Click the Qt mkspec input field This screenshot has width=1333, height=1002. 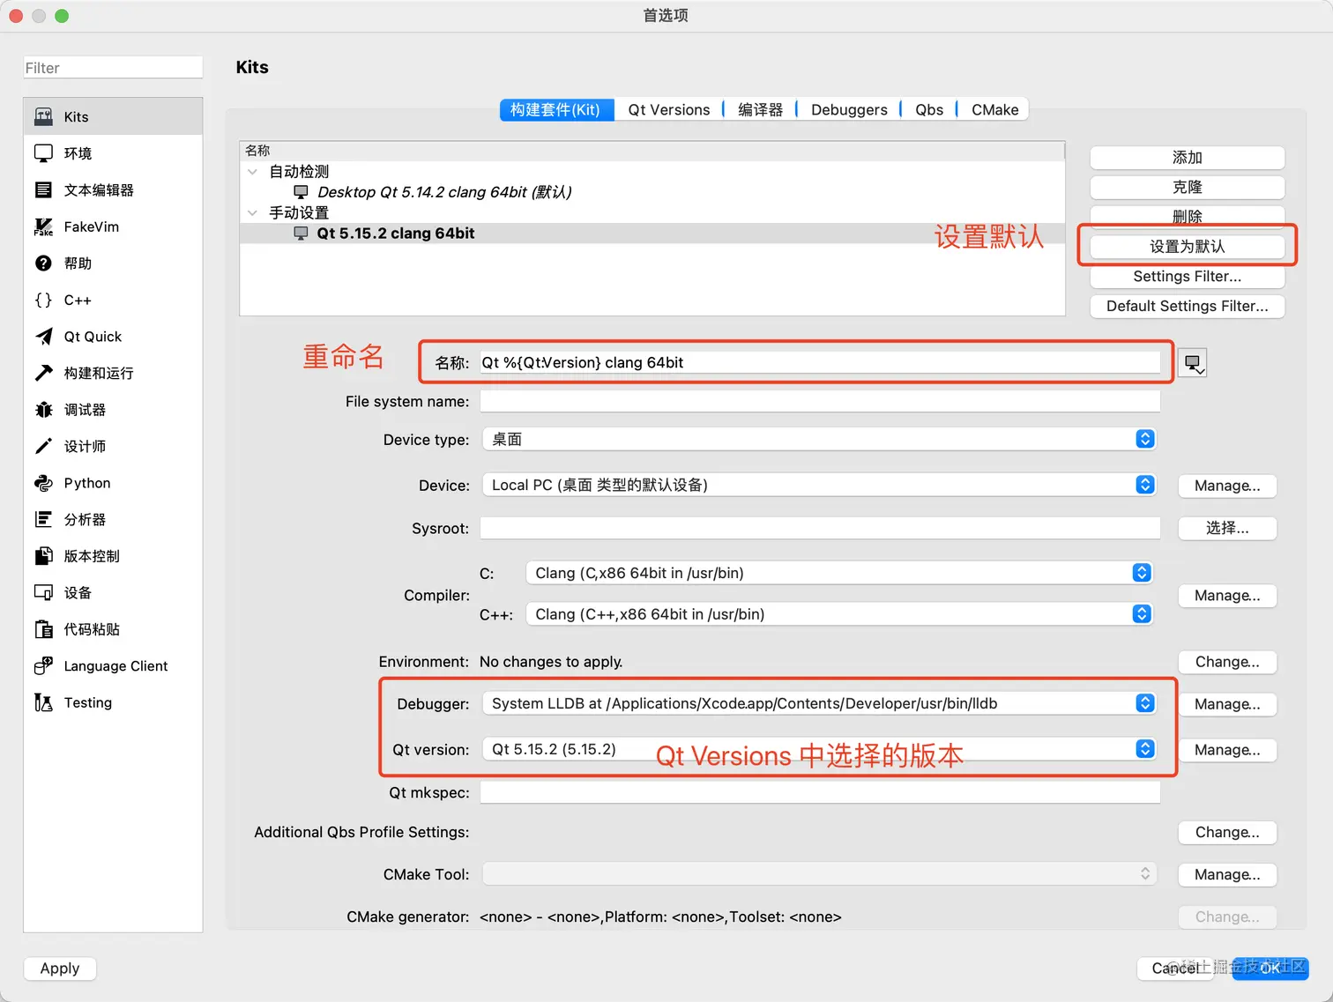pos(820,793)
